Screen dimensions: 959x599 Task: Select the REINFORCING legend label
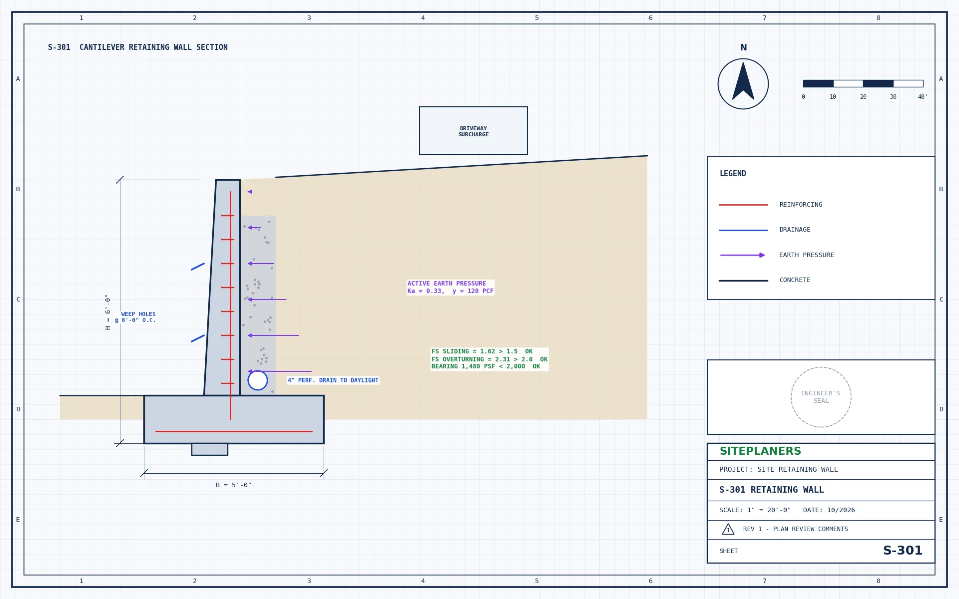pyautogui.click(x=801, y=205)
